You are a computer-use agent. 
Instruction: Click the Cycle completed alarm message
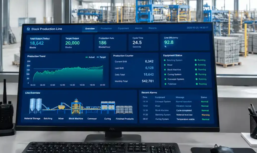tap(184, 110)
